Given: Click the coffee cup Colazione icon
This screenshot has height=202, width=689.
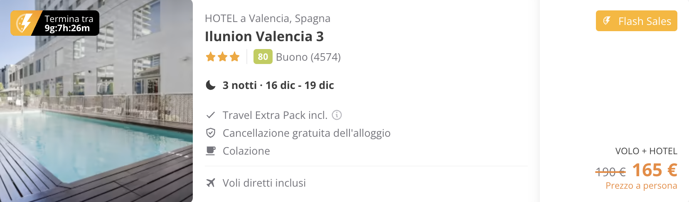Looking at the screenshot, I should click(211, 151).
